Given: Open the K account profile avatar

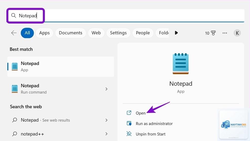Looking at the screenshot, I should click(237, 33).
